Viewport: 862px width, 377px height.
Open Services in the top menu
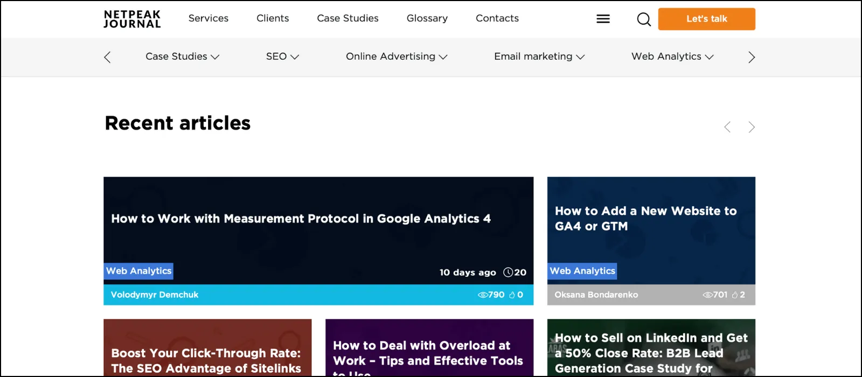pos(208,18)
